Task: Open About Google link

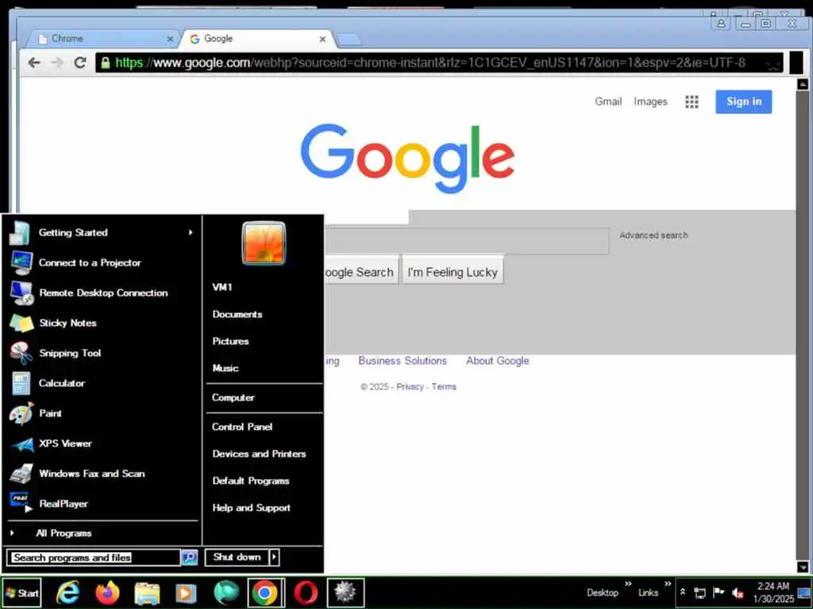Action: (x=497, y=361)
